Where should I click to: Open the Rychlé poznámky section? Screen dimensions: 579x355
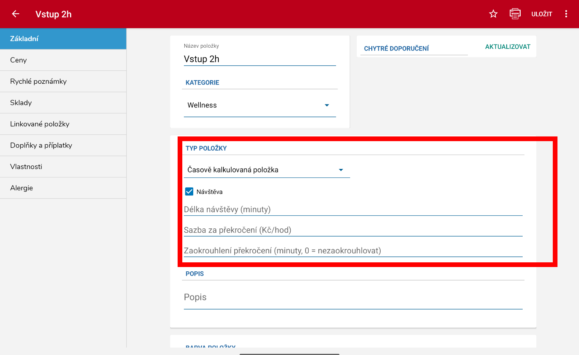pyautogui.click(x=63, y=81)
